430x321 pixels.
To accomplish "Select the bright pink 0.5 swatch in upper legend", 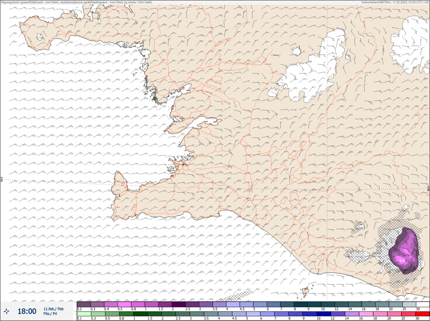I will coord(124,304).
